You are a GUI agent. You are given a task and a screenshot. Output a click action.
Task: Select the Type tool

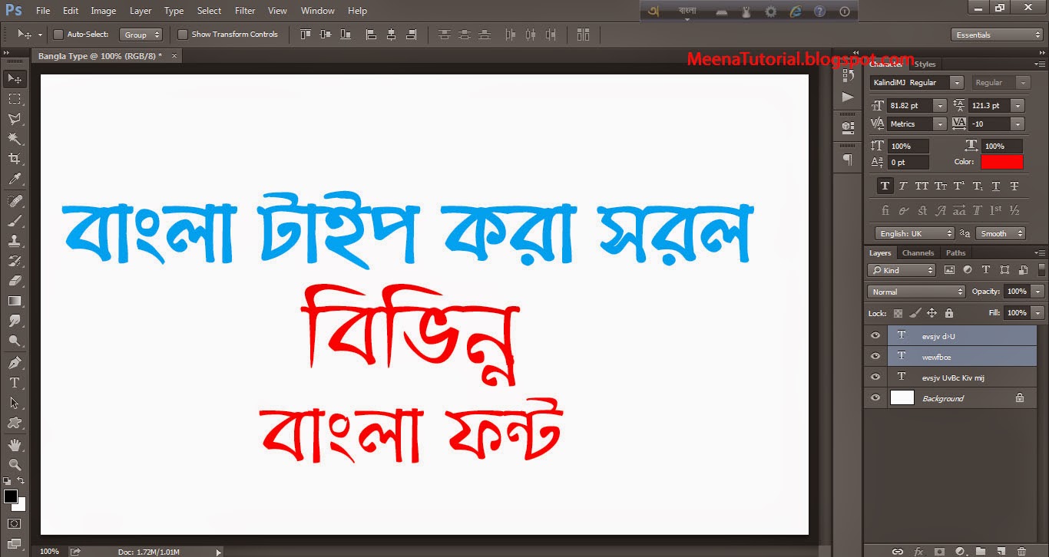14,382
